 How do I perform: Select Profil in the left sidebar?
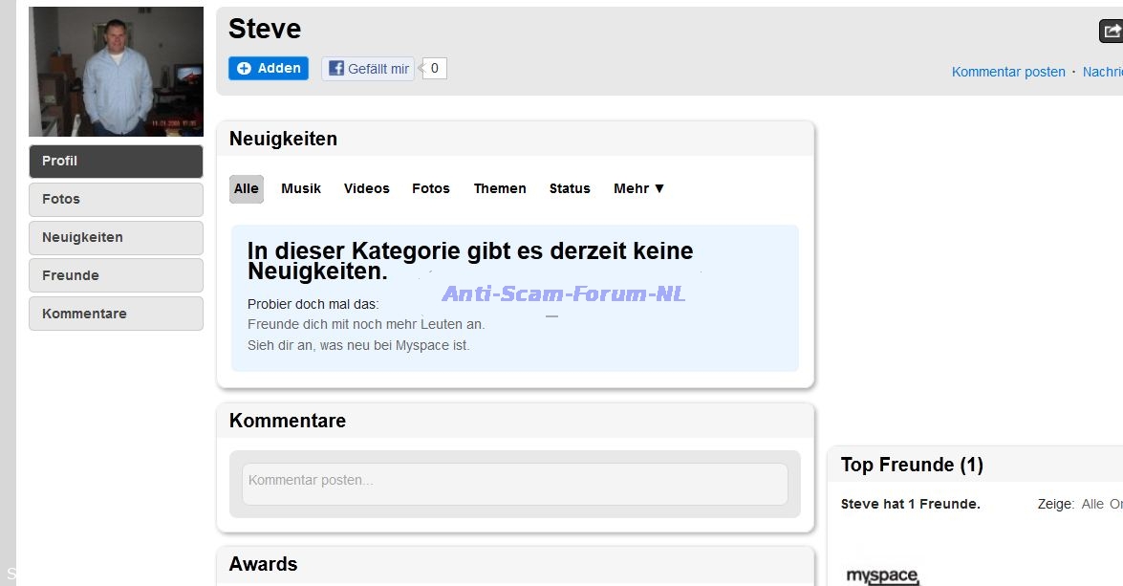[116, 161]
